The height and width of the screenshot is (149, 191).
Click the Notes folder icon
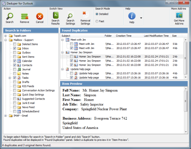[19, 73]
